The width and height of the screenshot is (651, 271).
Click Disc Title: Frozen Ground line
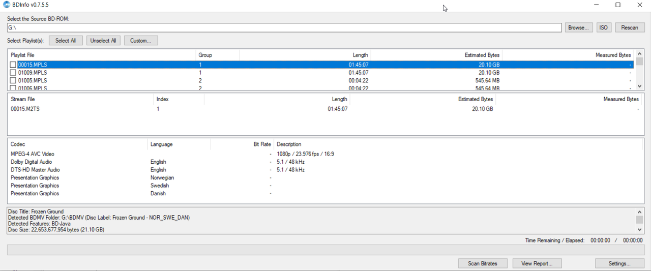36,212
